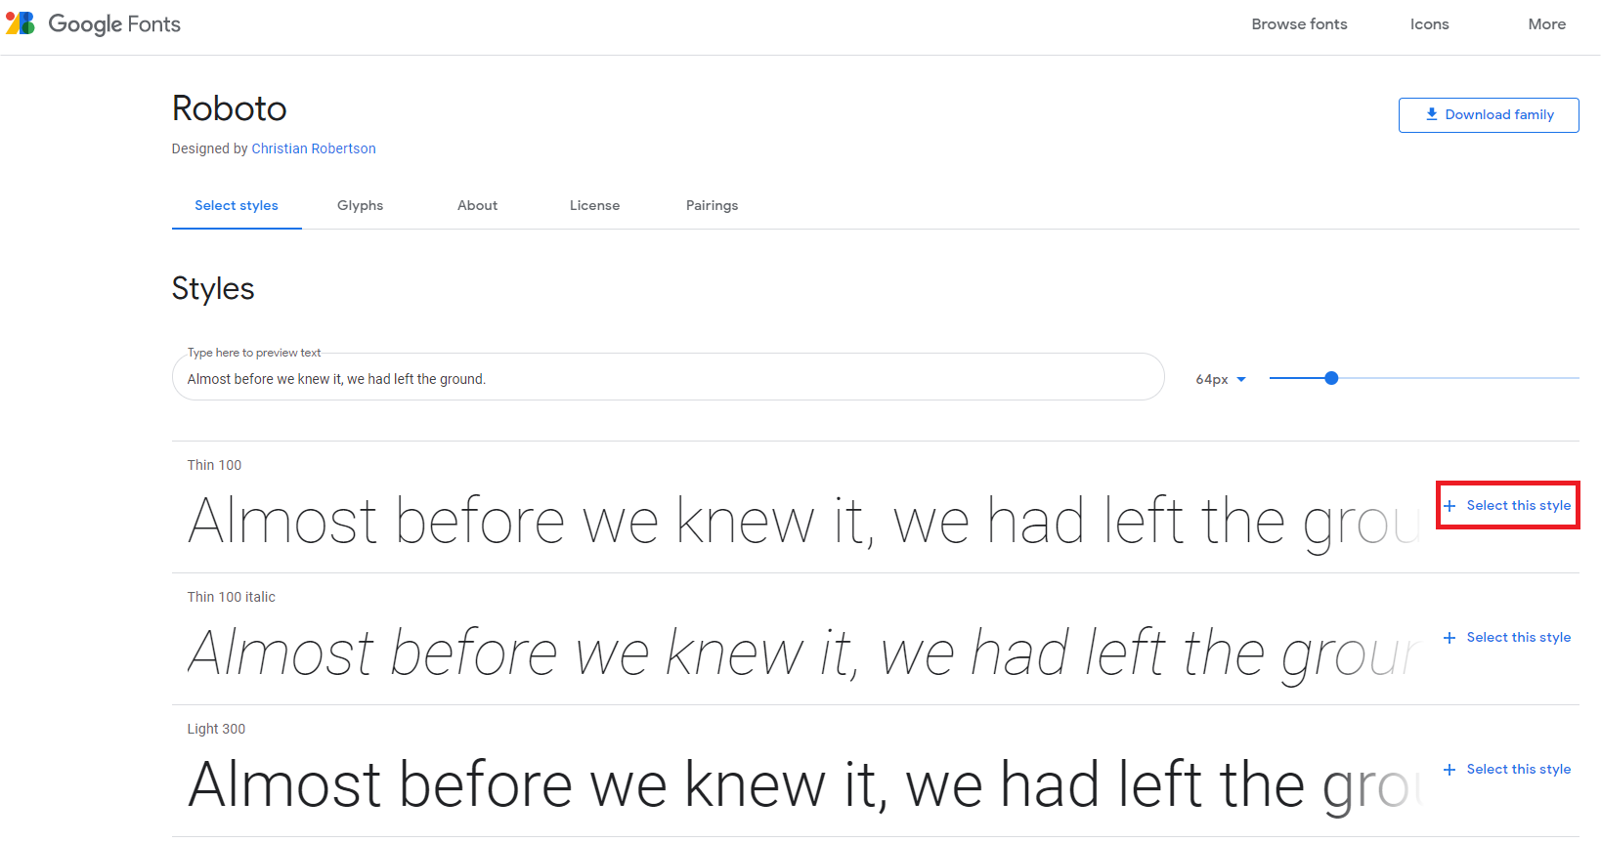This screenshot has height=843, width=1601.
Task: Click the download arrow icon
Action: [x=1431, y=114]
